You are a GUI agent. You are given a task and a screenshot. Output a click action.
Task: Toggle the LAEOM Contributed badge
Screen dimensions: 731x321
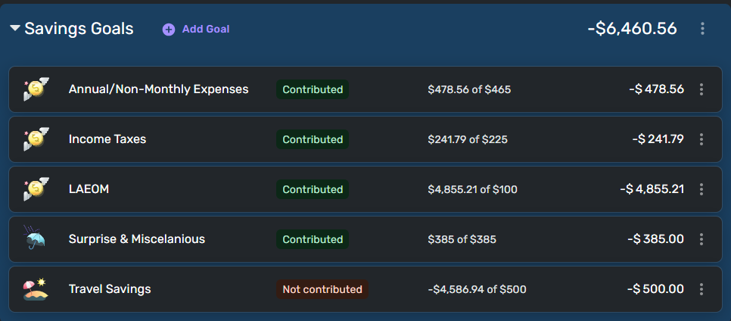(313, 189)
